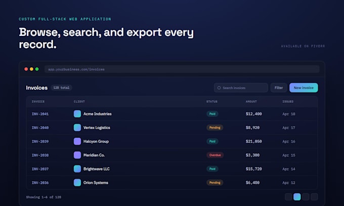This screenshot has height=206, width=344.
Task: Click the search magnifier icon
Action: pyautogui.click(x=219, y=88)
